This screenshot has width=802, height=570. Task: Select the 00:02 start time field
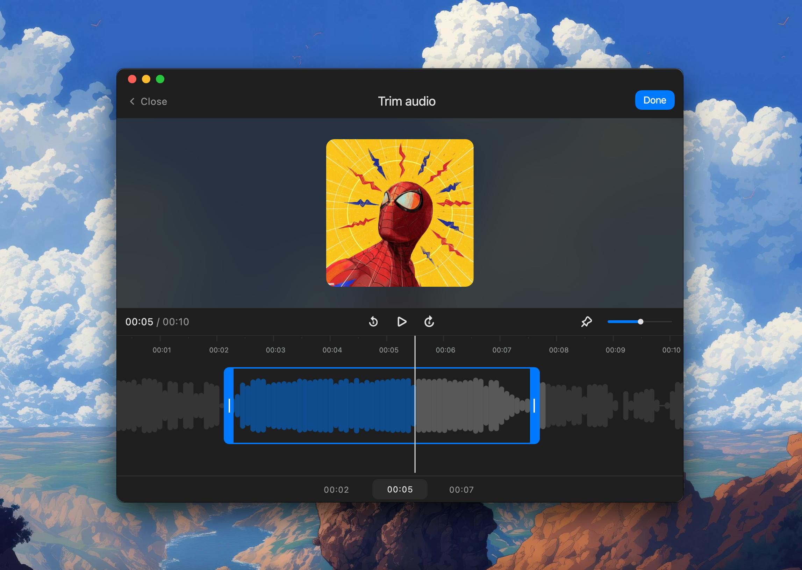(336, 489)
